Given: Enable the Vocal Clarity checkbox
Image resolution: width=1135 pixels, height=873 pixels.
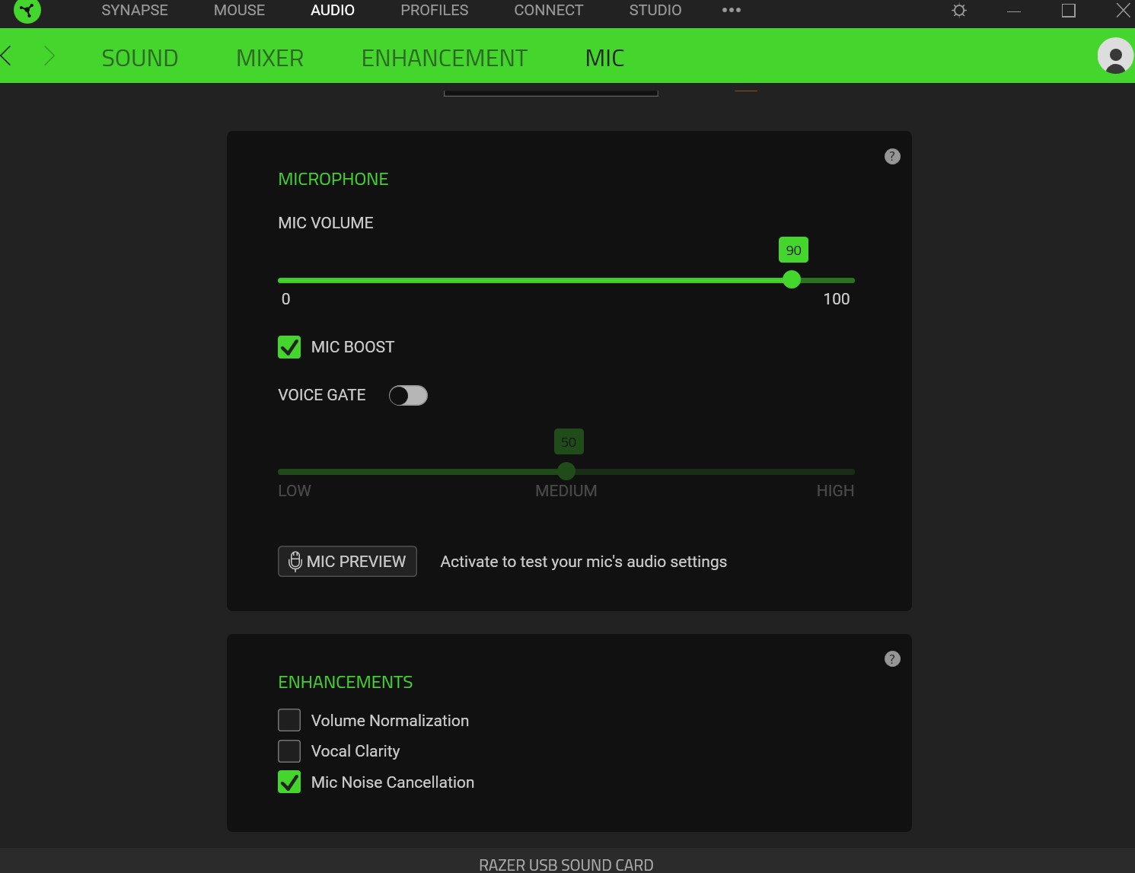Looking at the screenshot, I should [289, 751].
